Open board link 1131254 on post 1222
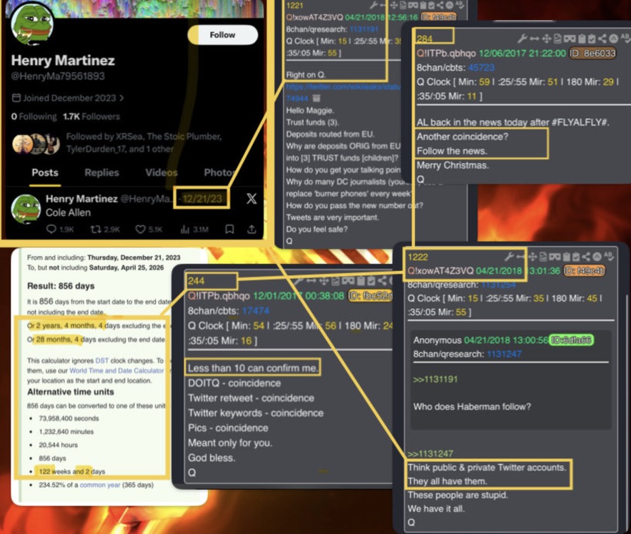Viewport: 631px width, 534px height. click(x=499, y=285)
